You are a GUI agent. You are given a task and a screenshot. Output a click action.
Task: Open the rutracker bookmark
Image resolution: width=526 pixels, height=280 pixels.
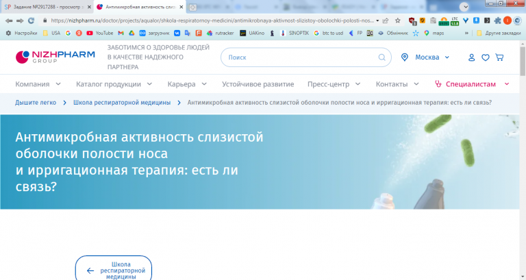[221, 33]
